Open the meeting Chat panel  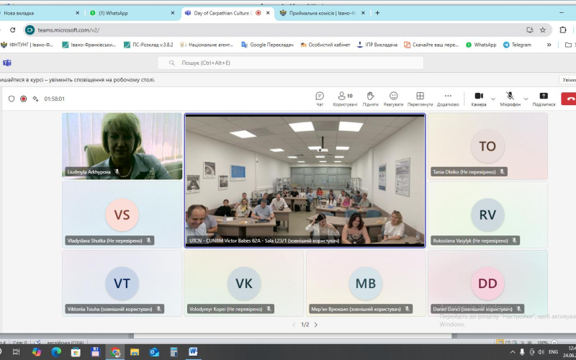[x=320, y=99]
